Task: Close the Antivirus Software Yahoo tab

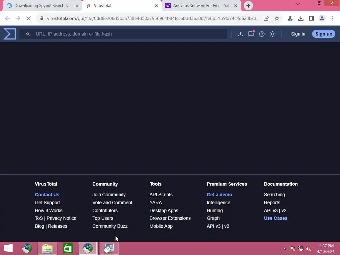Action: [236, 6]
